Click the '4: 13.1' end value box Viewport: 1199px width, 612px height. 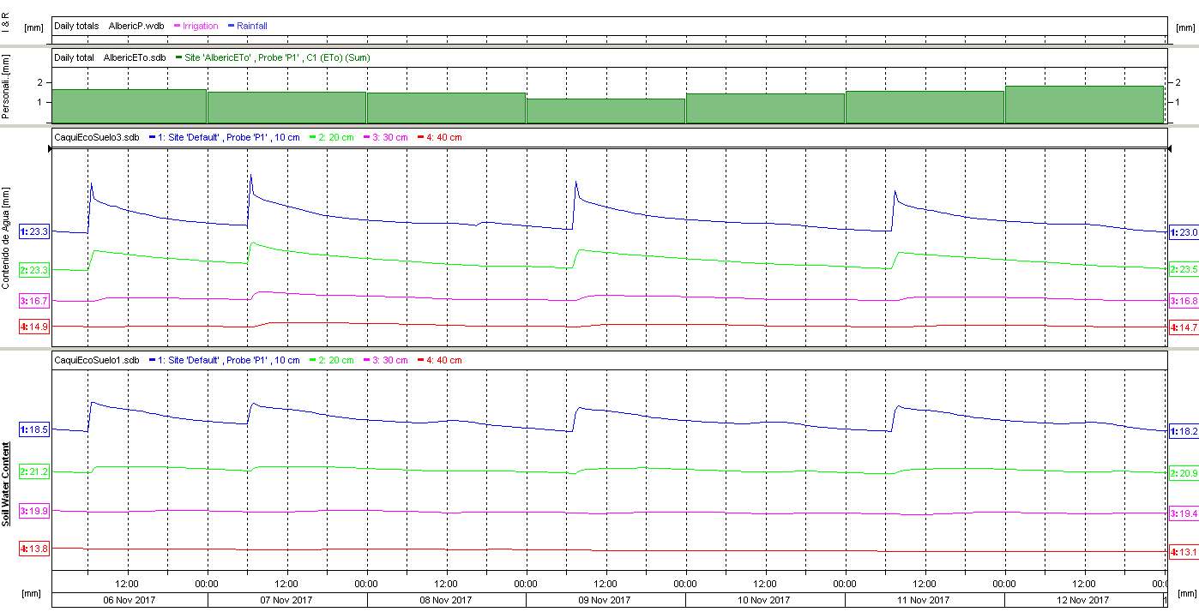click(x=1184, y=551)
